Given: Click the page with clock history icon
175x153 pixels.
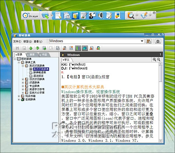Looking at the screenshot, I should [x=58, y=48].
